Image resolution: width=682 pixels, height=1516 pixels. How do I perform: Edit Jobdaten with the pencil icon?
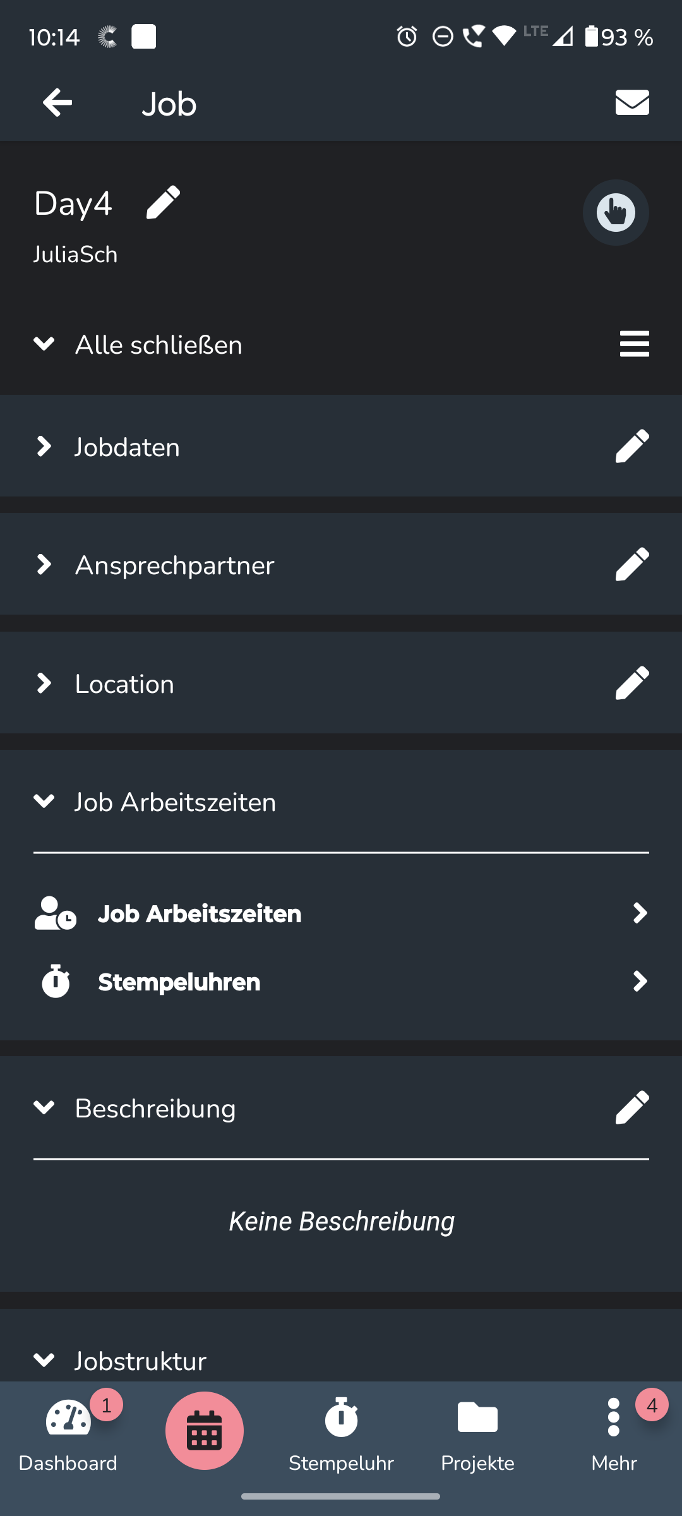click(632, 447)
